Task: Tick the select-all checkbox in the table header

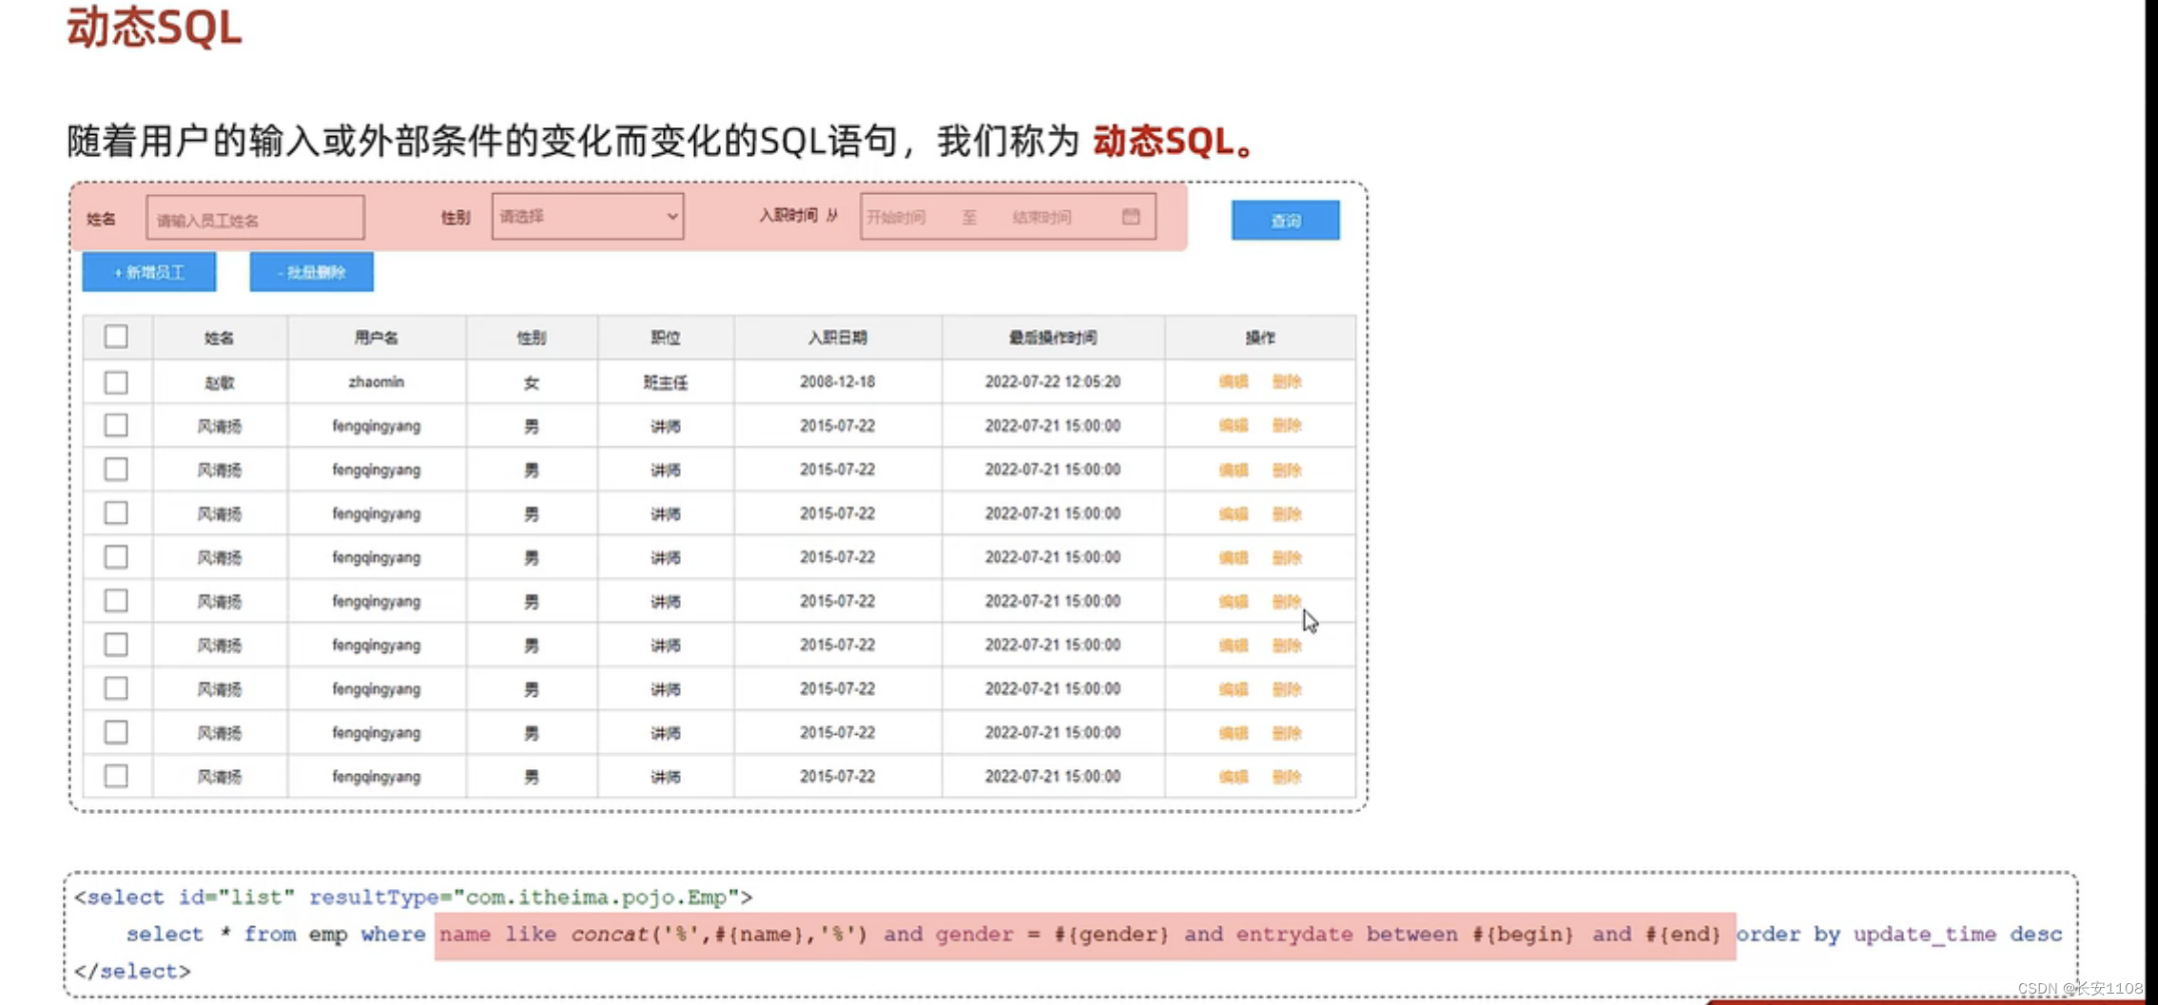Action: pos(116,337)
